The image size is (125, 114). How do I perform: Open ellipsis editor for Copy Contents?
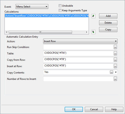pos(111,72)
